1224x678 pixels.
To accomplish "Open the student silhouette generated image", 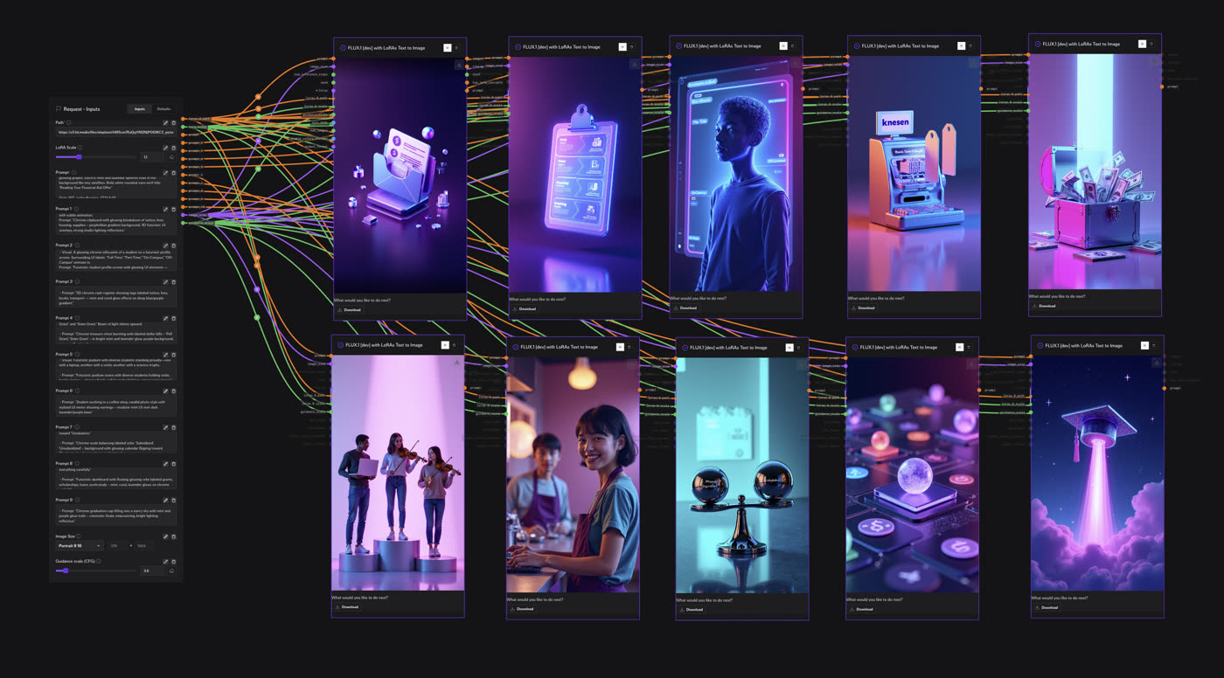I will click(736, 174).
